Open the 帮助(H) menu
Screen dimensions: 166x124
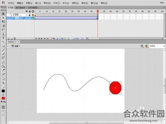tap(104, 3)
